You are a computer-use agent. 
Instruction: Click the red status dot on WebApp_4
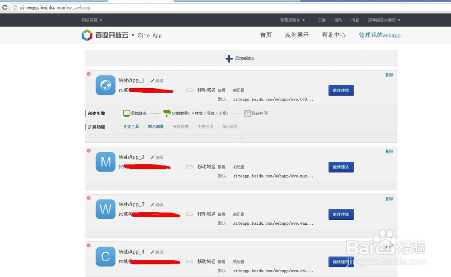[89, 245]
